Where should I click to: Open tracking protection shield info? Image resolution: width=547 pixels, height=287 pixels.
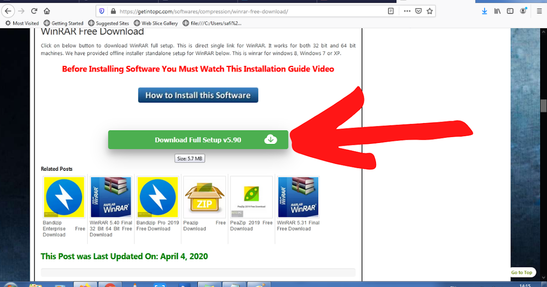(102, 11)
